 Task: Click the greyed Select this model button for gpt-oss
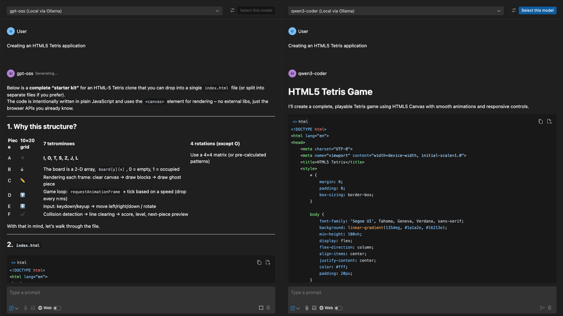click(x=256, y=10)
